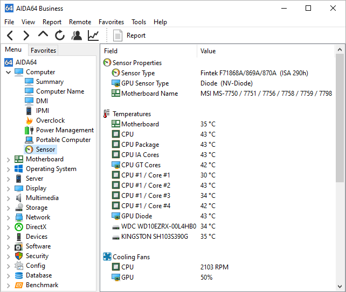This screenshot has height=292, width=346.
Task: Expand the Config tree node
Action: pos(9,266)
